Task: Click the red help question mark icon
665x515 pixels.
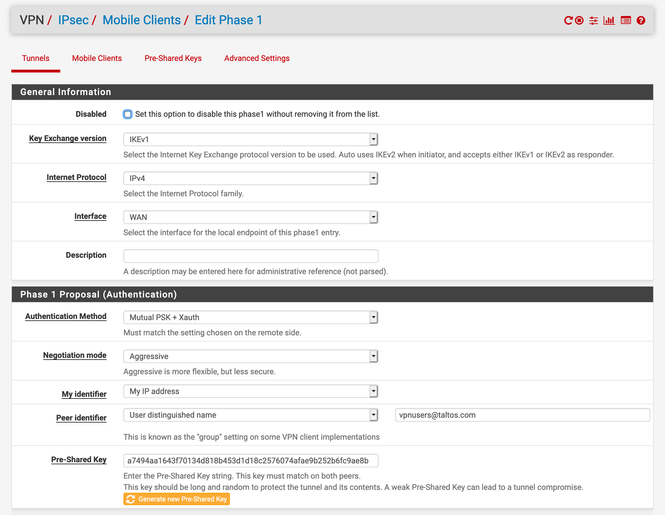Action: pos(641,20)
